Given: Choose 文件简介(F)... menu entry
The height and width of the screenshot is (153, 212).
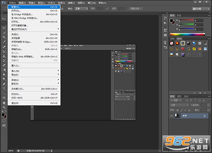Looking at the screenshot, I should coord(34,89).
